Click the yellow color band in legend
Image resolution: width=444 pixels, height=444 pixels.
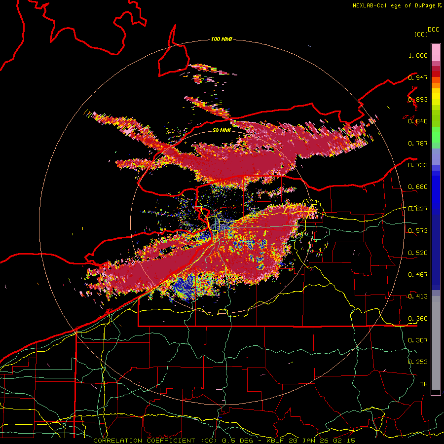[x=436, y=98]
